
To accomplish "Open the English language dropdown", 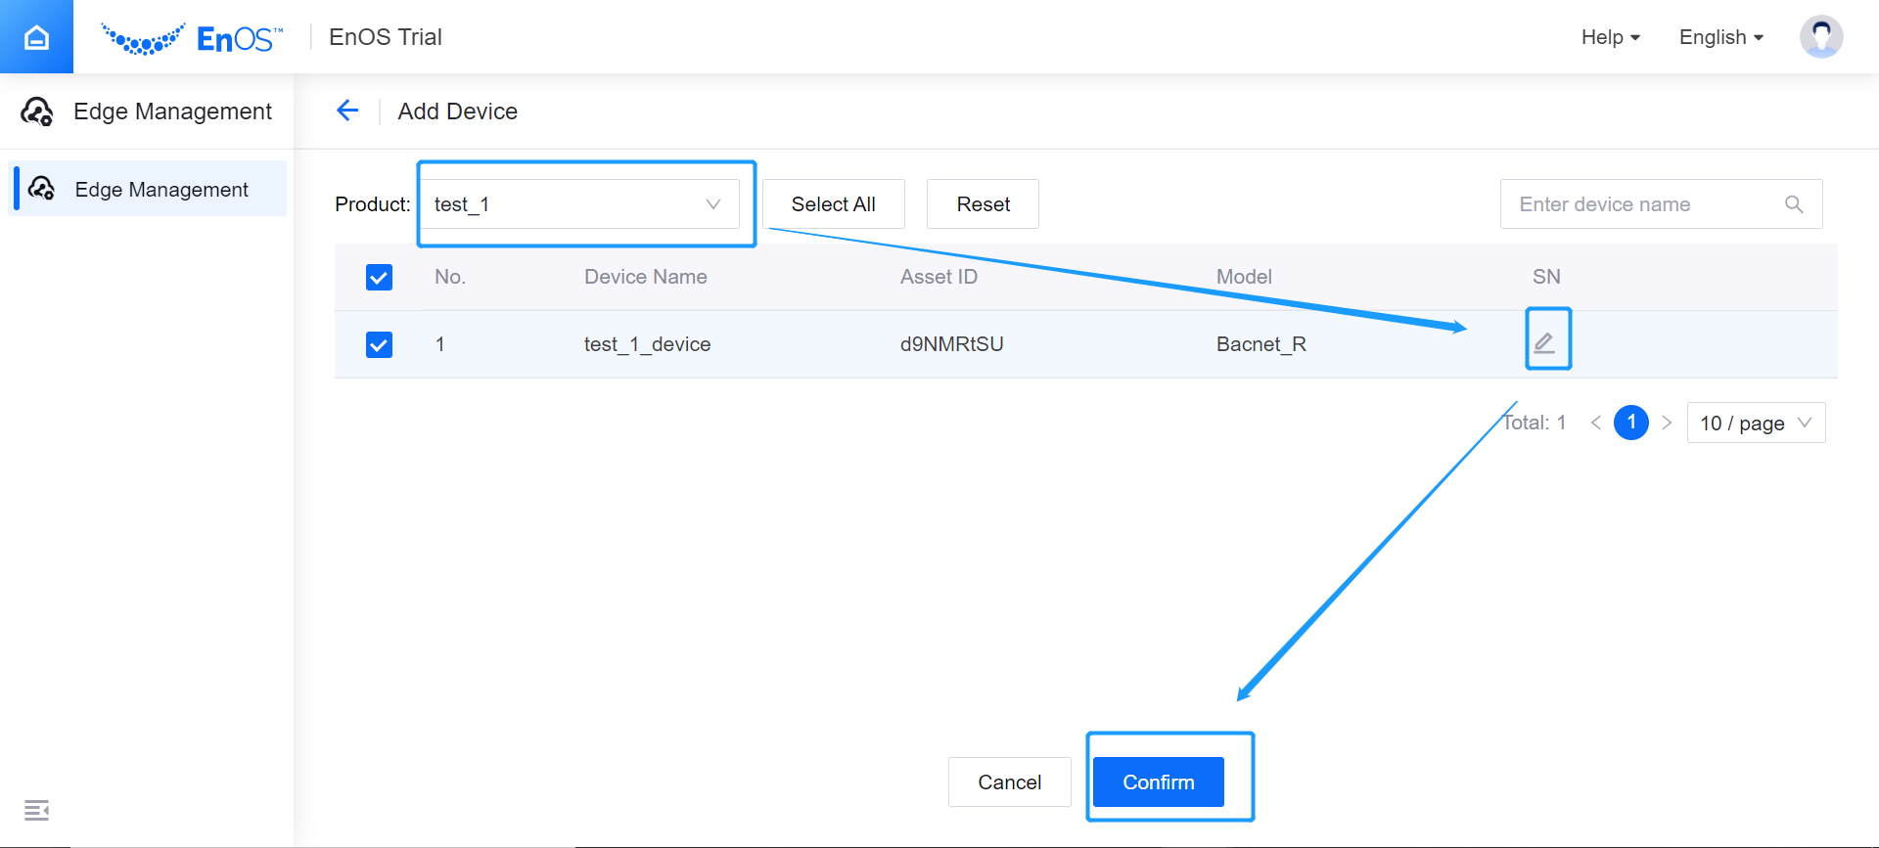I will (1720, 37).
